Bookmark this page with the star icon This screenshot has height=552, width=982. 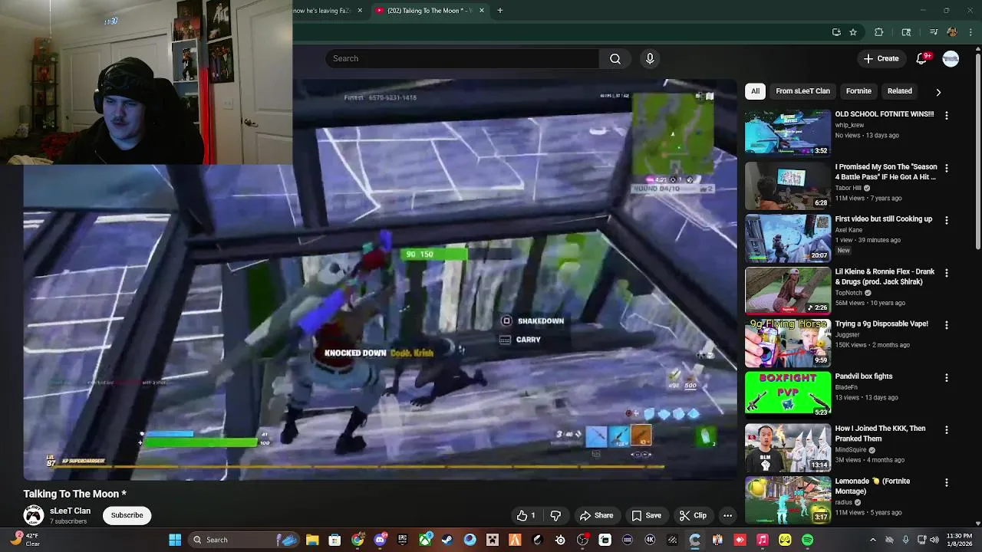click(x=853, y=32)
